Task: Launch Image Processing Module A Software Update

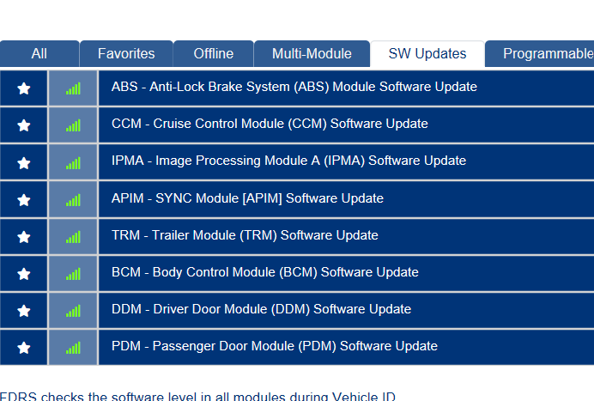Action: pyautogui.click(x=288, y=161)
